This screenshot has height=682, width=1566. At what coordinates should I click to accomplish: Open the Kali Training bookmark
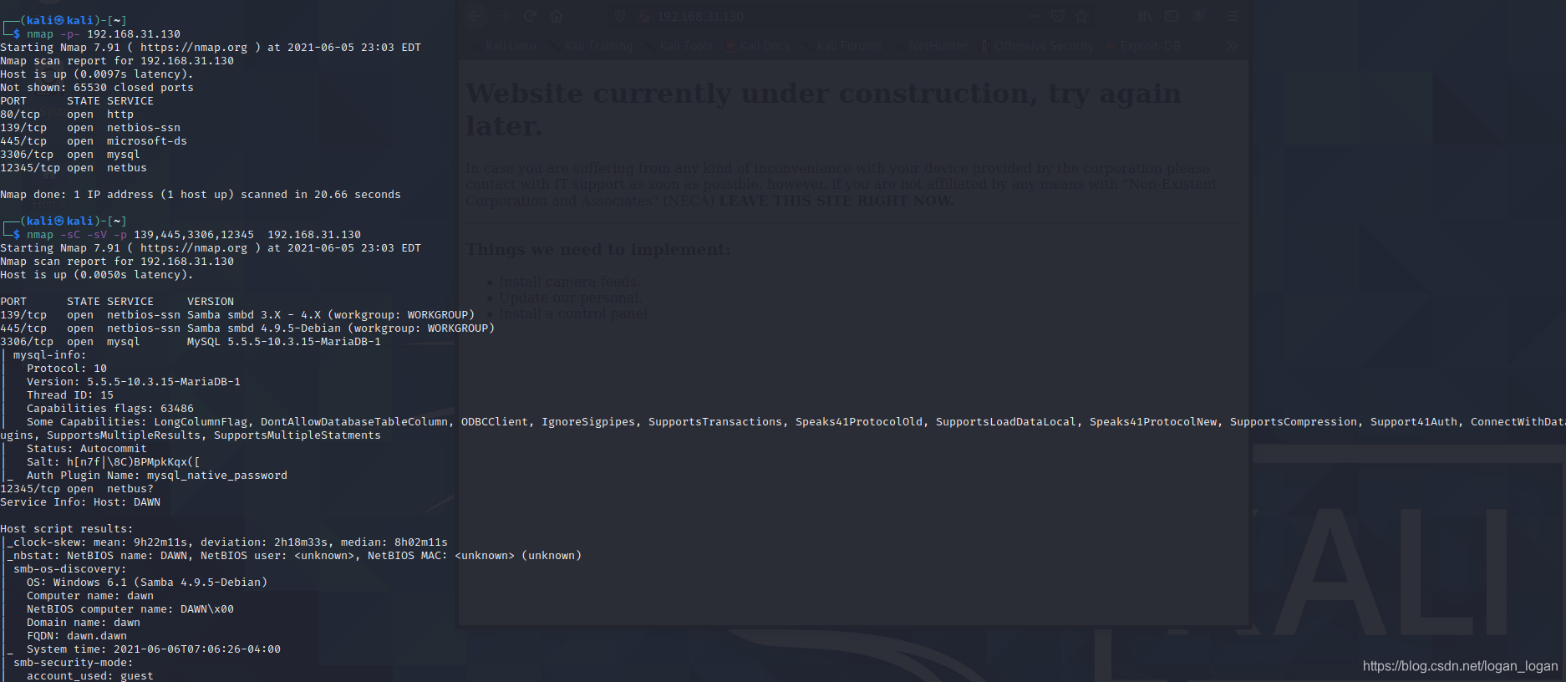click(x=592, y=46)
